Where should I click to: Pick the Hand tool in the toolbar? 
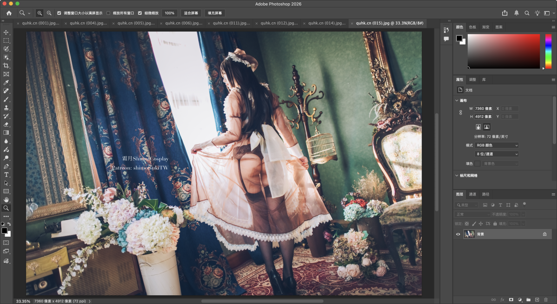click(x=6, y=200)
